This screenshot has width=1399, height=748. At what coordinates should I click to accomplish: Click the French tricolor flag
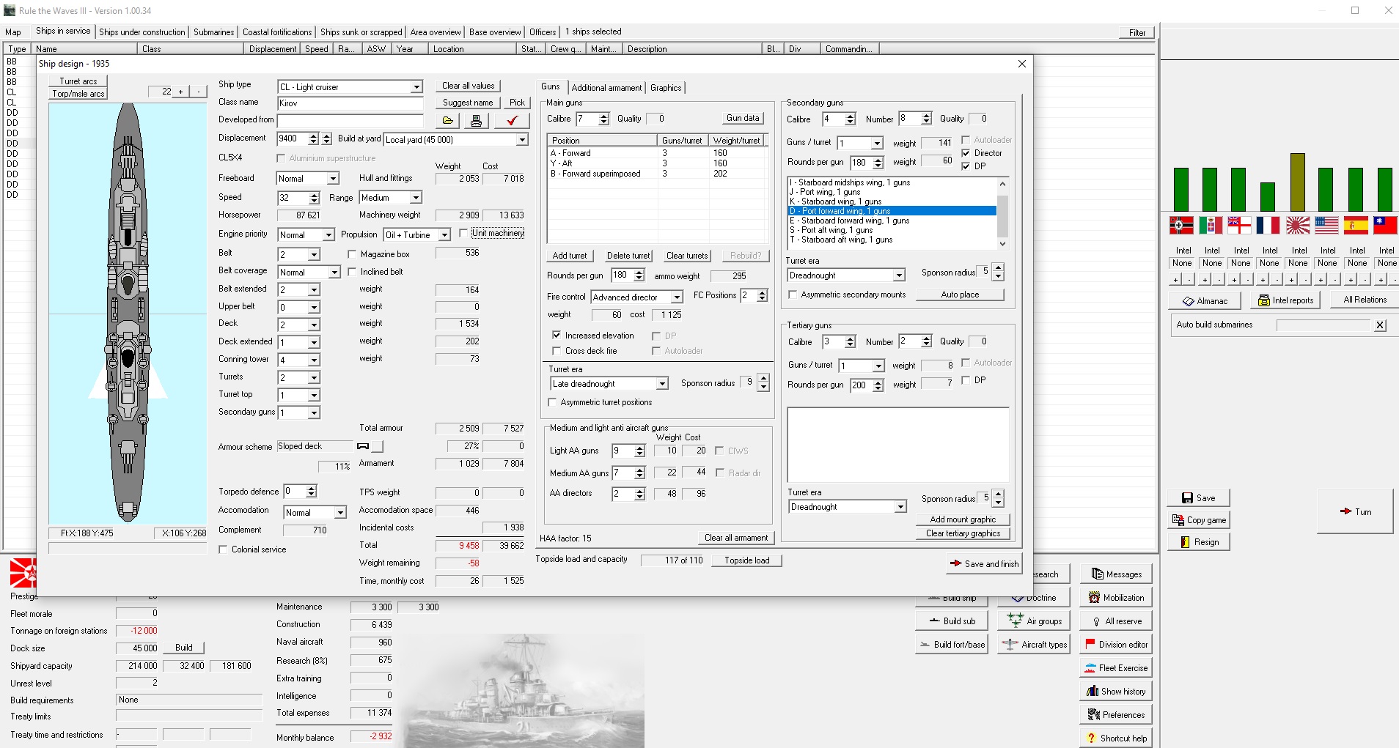pyautogui.click(x=1268, y=226)
